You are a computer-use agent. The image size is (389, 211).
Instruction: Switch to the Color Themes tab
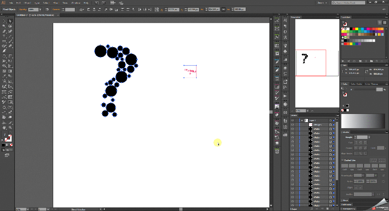pyautogui.click(x=371, y=84)
